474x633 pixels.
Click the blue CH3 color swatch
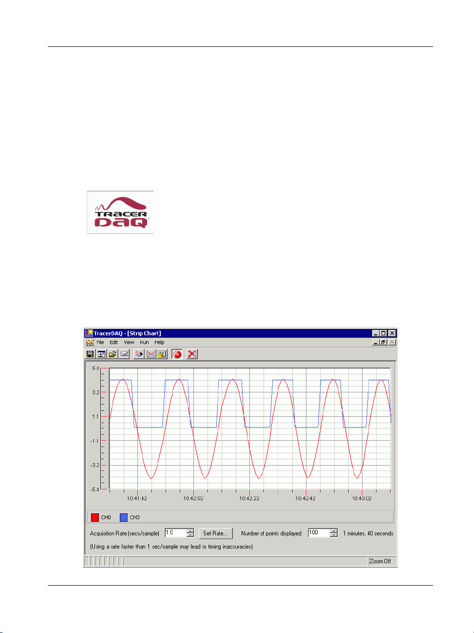[124, 517]
